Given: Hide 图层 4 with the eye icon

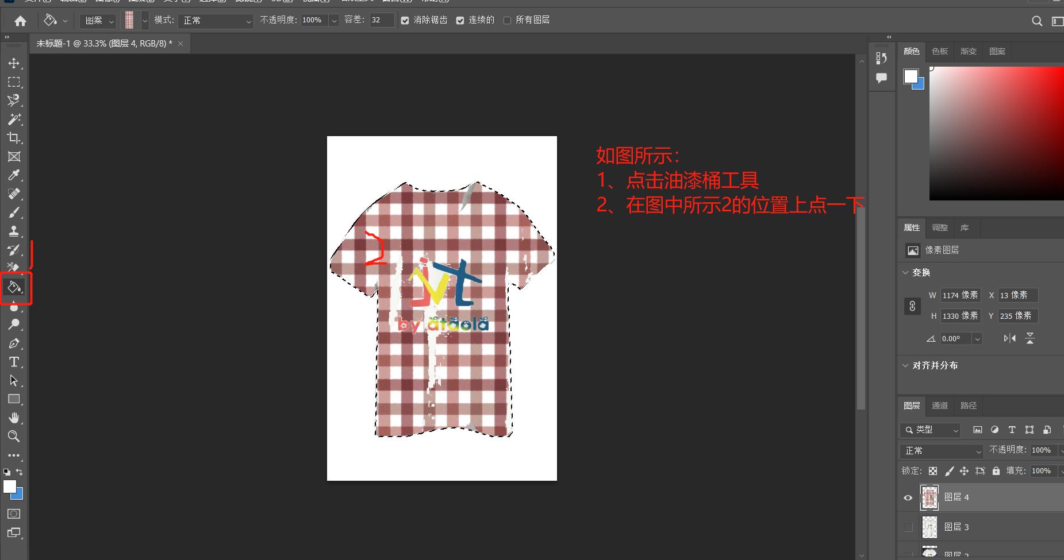Looking at the screenshot, I should coord(908,498).
